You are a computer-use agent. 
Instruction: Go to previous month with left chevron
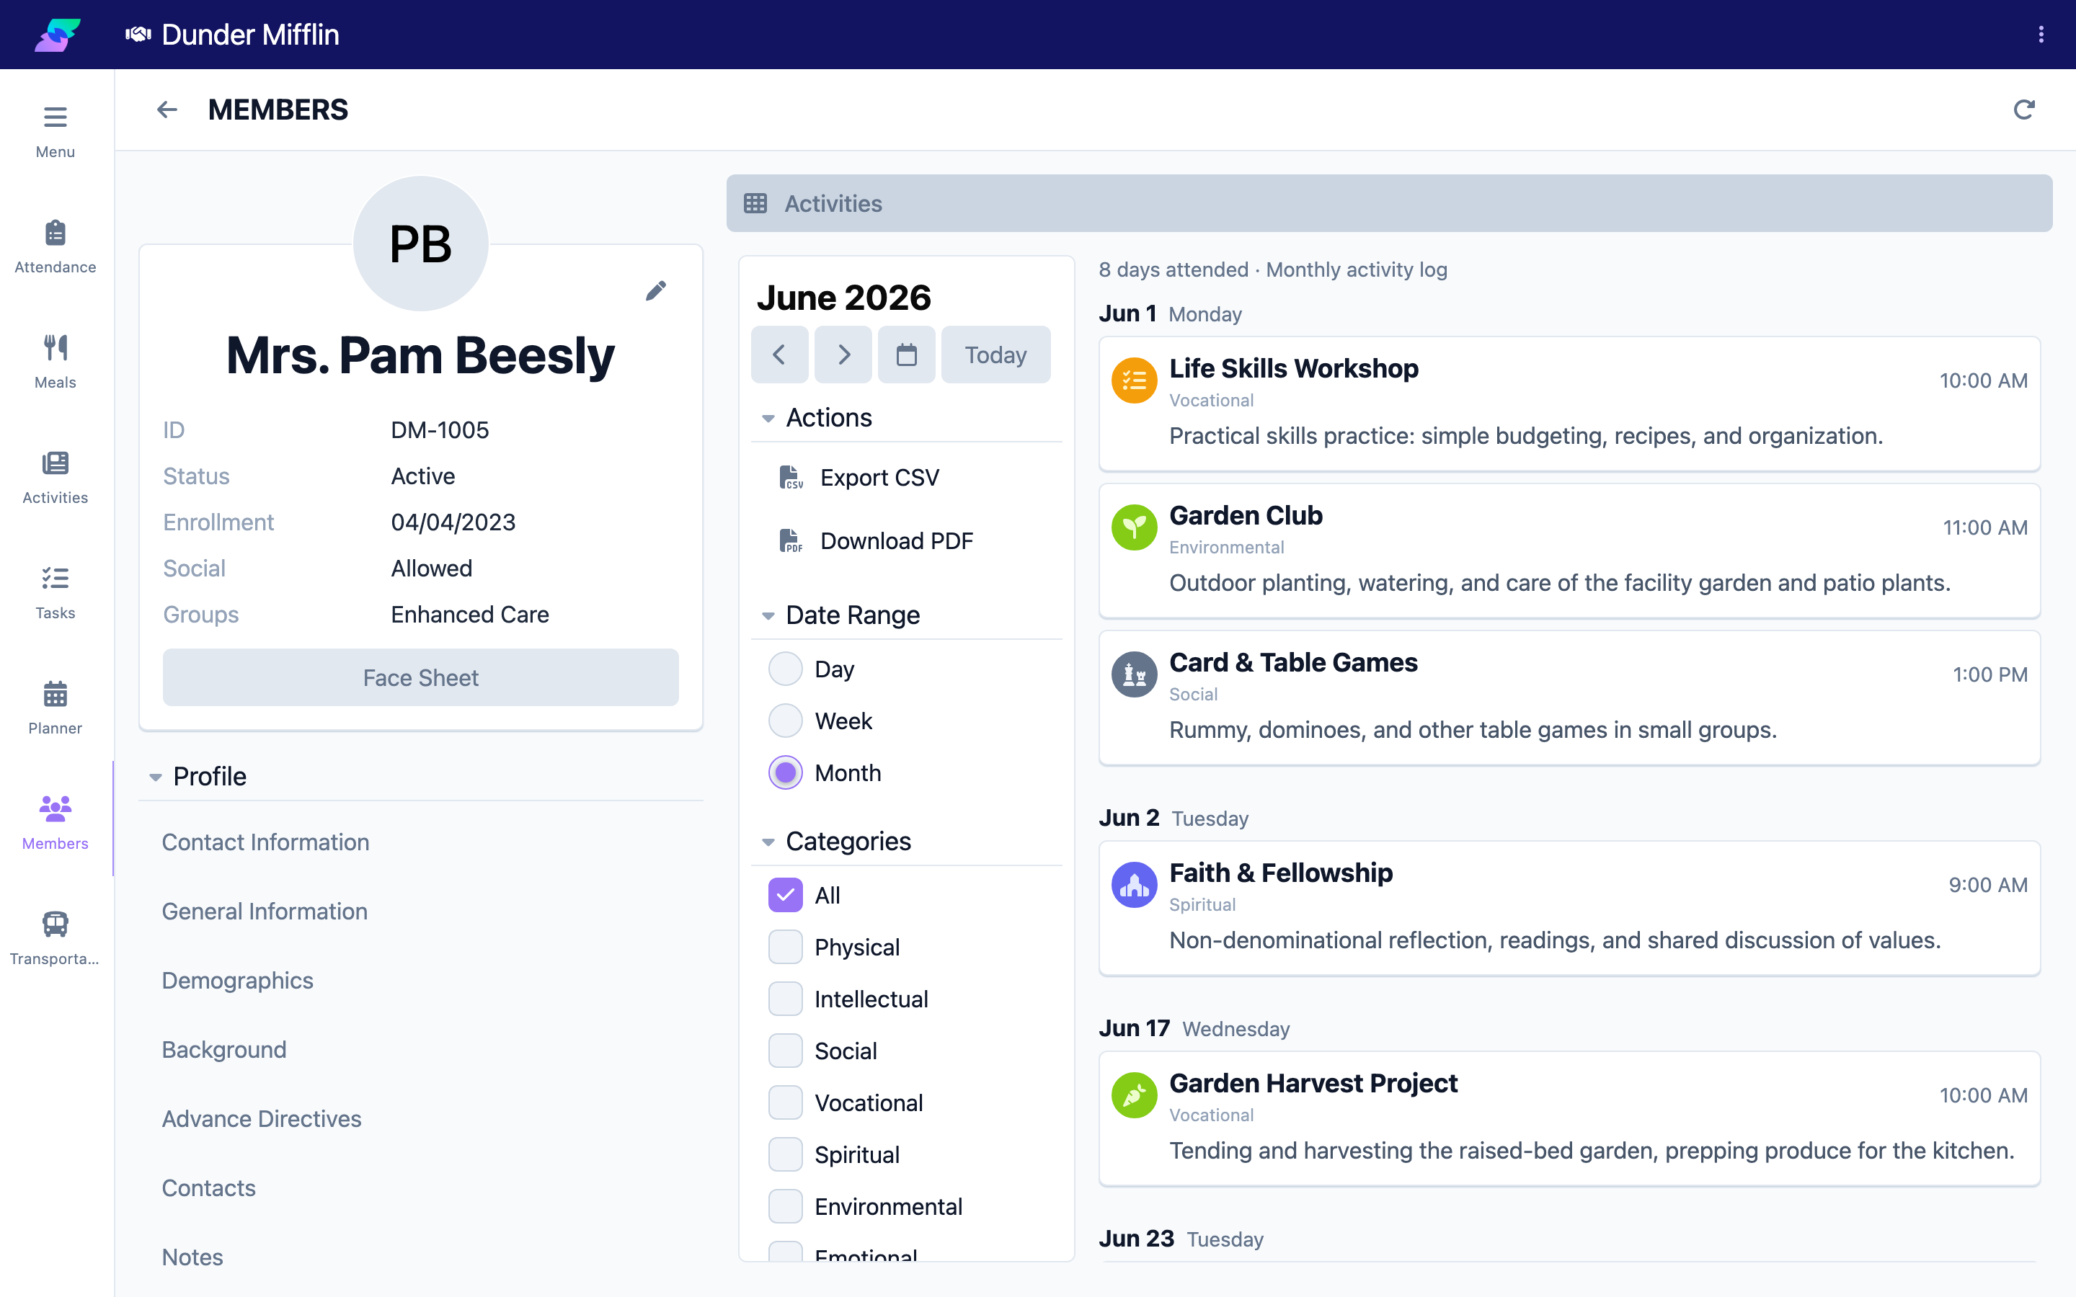coord(779,355)
